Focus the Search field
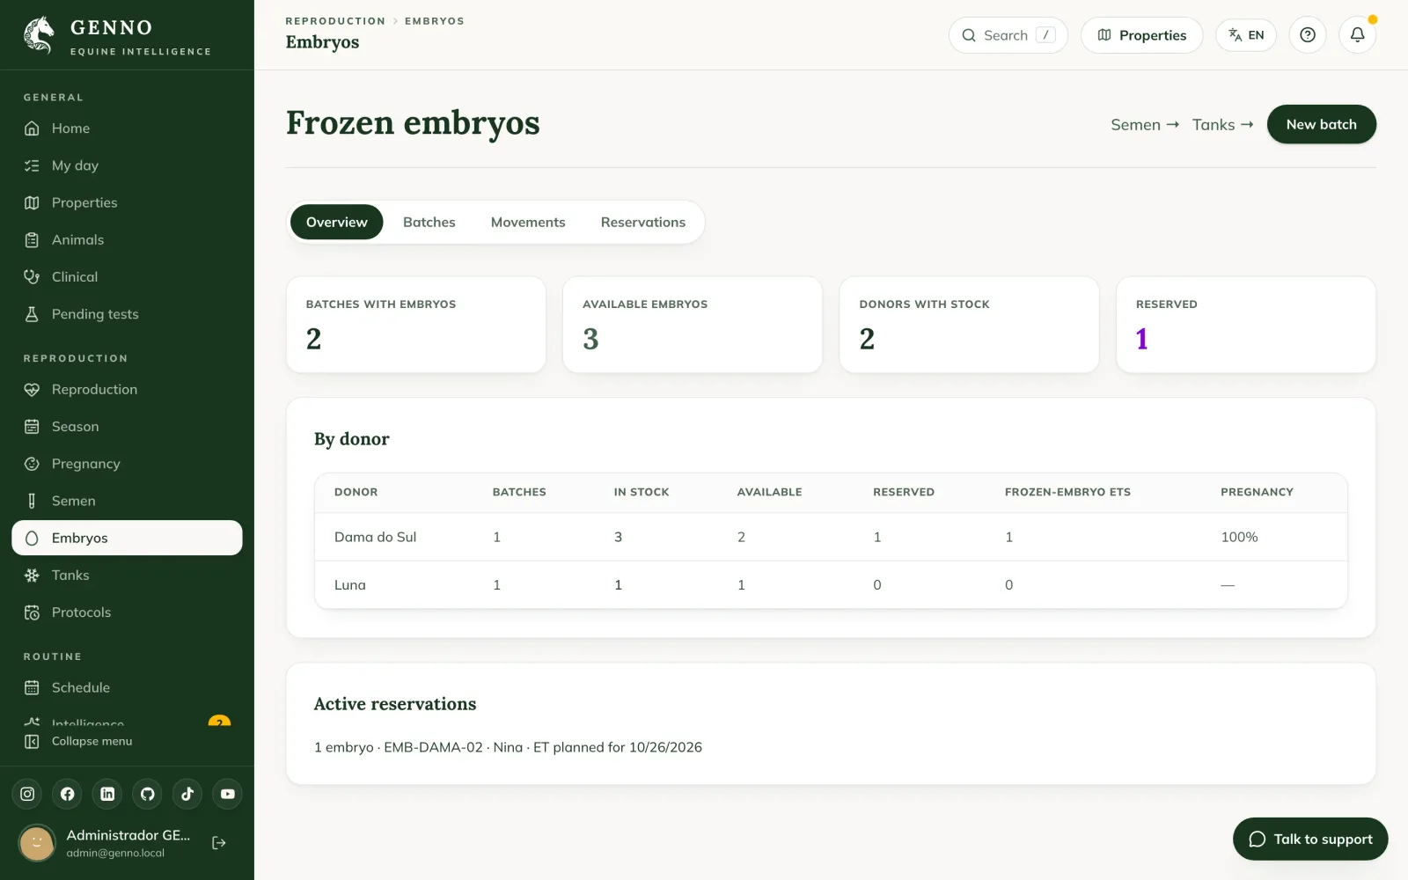Image resolution: width=1408 pixels, height=880 pixels. (1008, 35)
